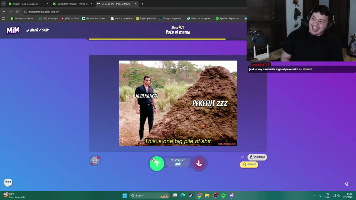Open the Editor de imágenes bookmark
The height and width of the screenshot is (200, 356).
point(200,19)
